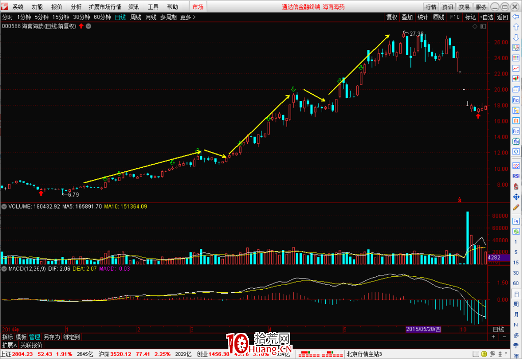Click the green refresh sidebar icon
Screen dimensions: 522x359
pyautogui.click(x=516, y=231)
